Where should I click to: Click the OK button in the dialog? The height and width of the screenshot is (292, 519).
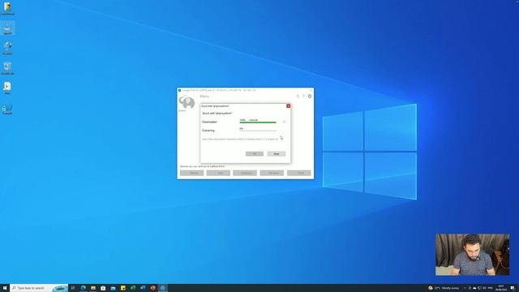[255, 153]
